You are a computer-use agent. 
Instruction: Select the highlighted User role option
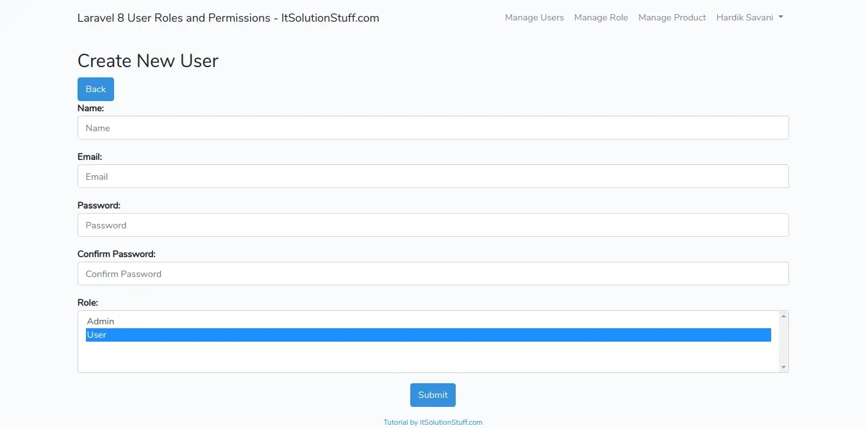click(x=428, y=335)
